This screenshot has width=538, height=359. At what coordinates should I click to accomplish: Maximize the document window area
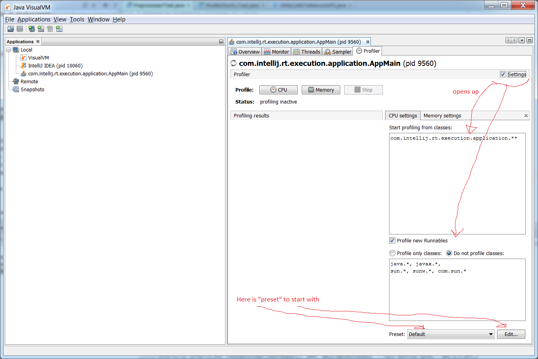point(530,40)
